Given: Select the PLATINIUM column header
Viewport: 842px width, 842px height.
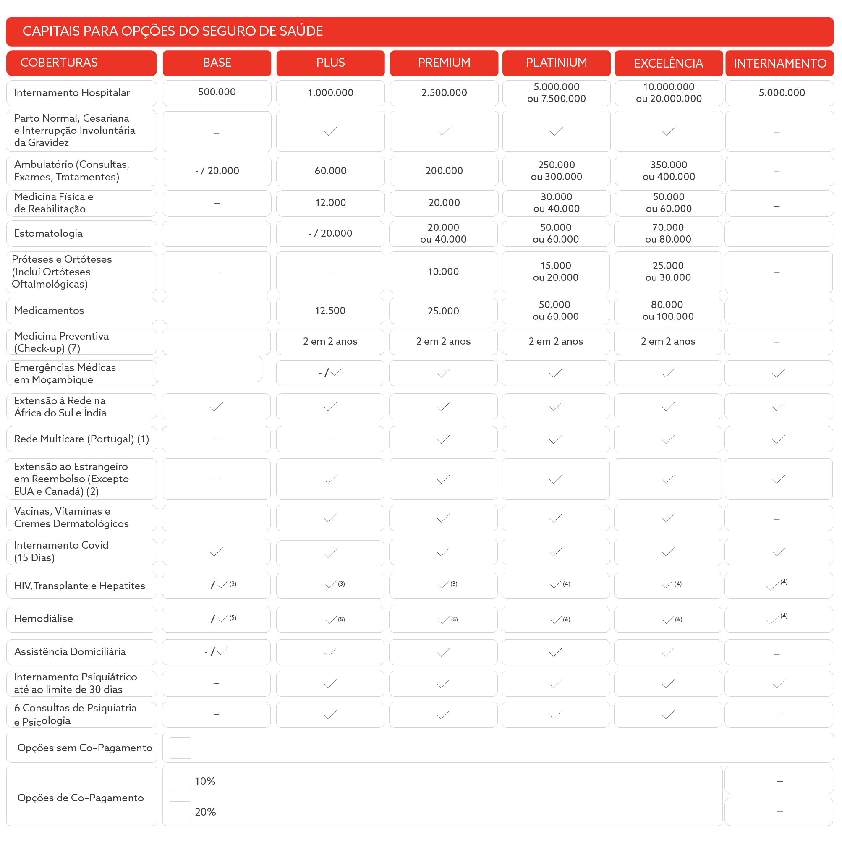Looking at the screenshot, I should [556, 63].
